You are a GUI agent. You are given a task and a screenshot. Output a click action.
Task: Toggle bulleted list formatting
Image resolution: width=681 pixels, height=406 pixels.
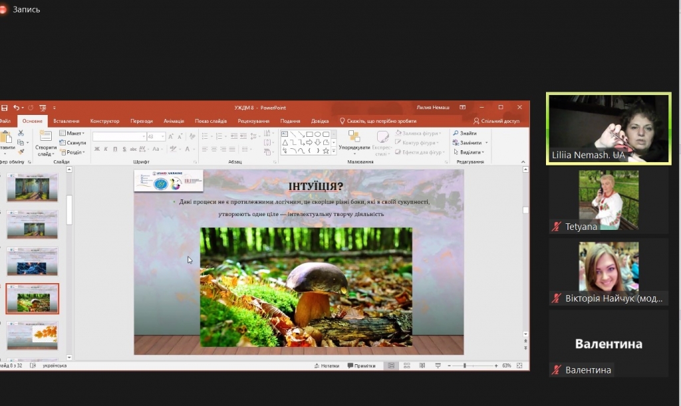(205, 136)
